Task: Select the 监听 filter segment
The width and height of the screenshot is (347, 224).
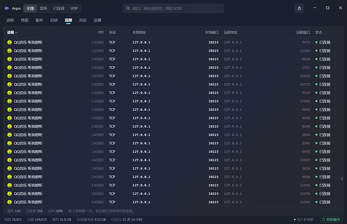Action: 44,9
